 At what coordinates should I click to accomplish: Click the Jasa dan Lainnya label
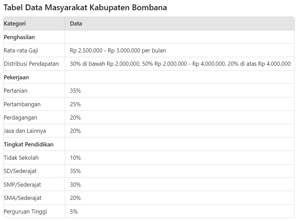click(x=25, y=131)
